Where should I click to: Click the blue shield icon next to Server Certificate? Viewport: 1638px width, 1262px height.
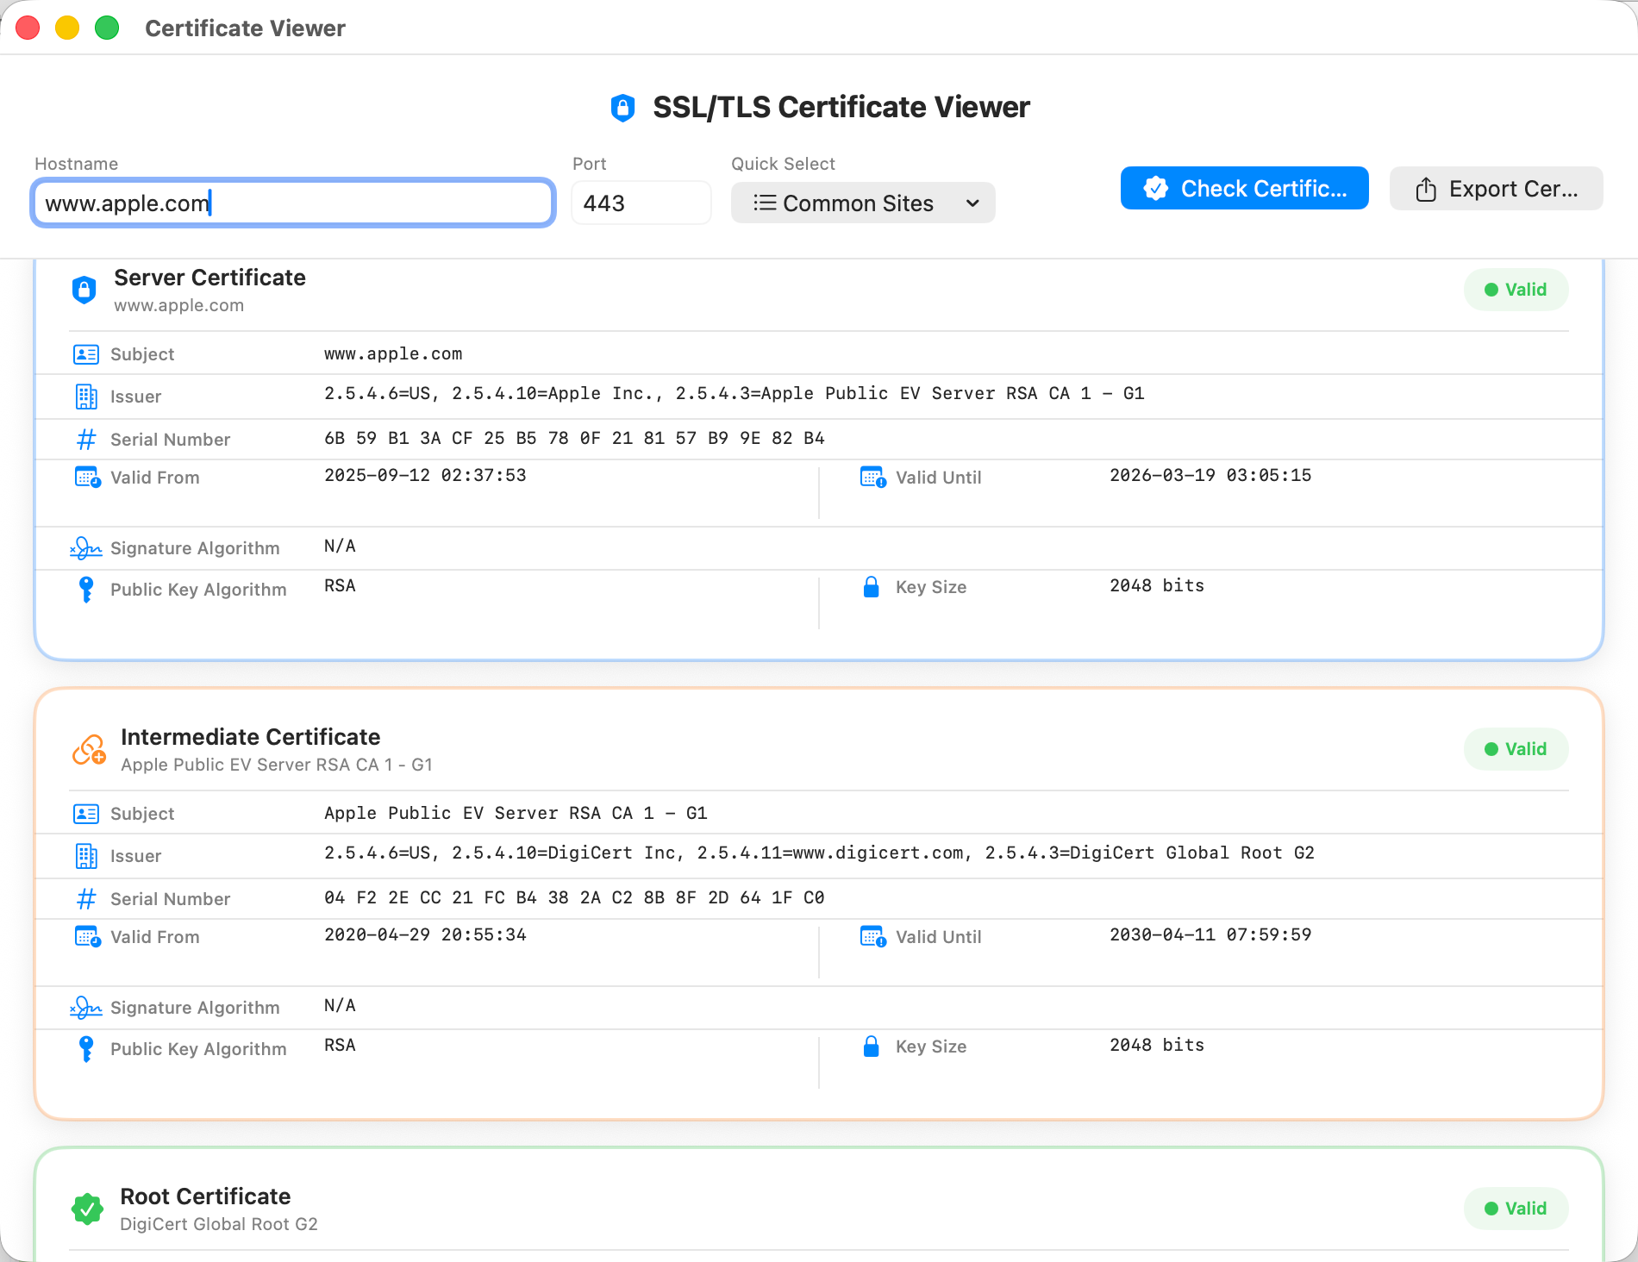pyautogui.click(x=84, y=289)
